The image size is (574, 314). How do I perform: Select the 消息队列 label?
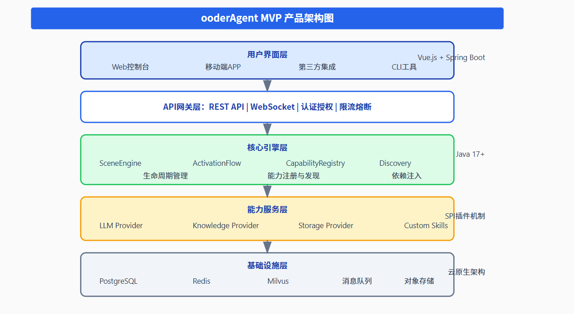click(357, 281)
